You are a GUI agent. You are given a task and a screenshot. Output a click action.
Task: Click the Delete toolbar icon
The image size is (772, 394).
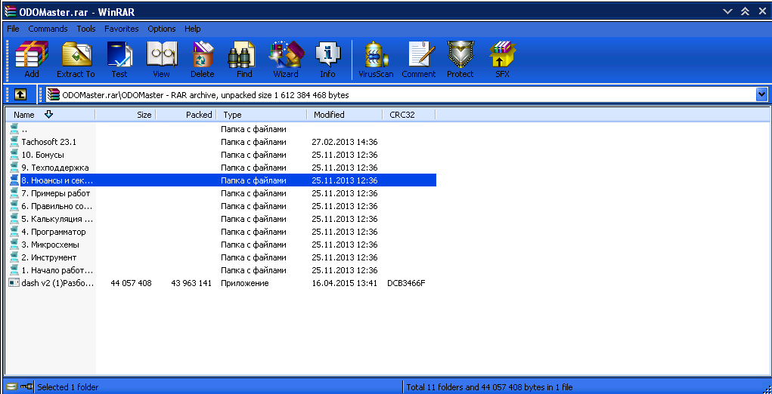pos(203,55)
